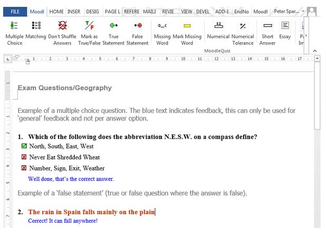This screenshot has width=326, height=238.
Task: Click the statement The rain in Spain falls mainly
Action: tap(91, 212)
